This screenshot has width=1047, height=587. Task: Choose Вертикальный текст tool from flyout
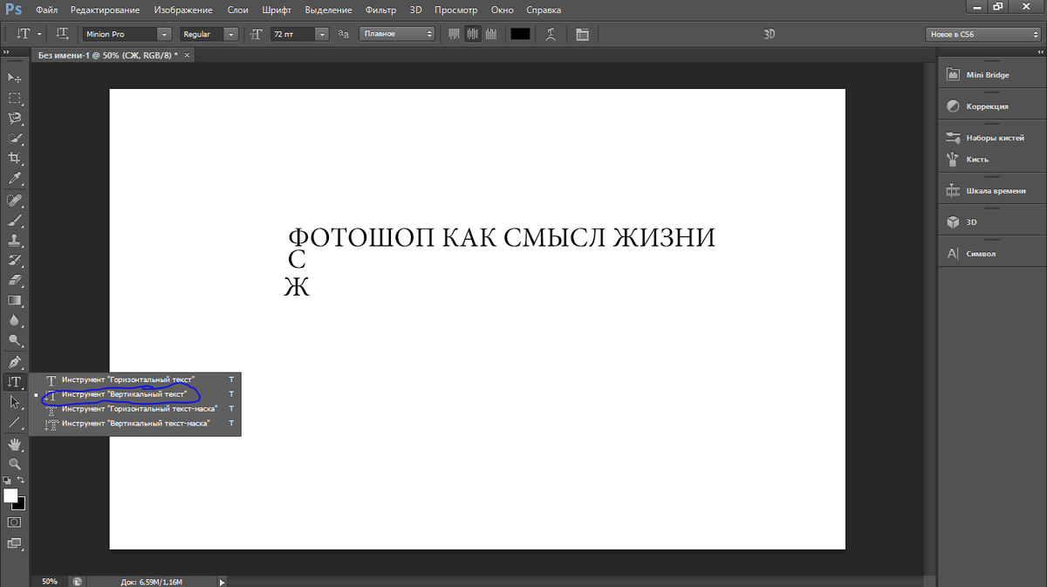click(135, 394)
